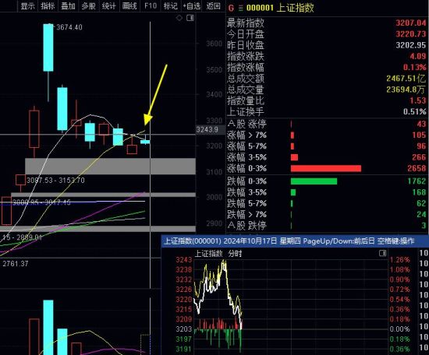Open the 标记 mark menu
The width and height of the screenshot is (429, 355).
(x=171, y=5)
